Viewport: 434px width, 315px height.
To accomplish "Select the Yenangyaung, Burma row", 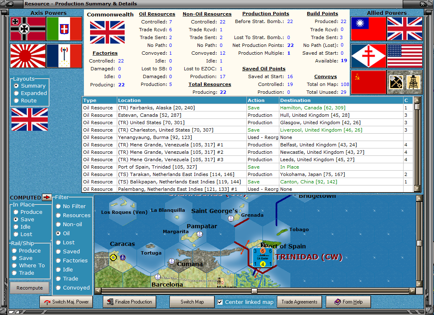I will click(x=248, y=137).
